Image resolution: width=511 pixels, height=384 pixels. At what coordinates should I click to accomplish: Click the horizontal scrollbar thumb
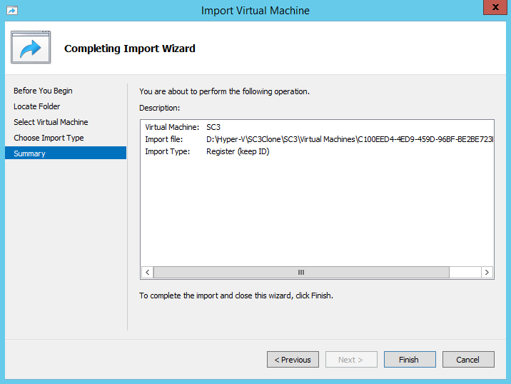click(x=301, y=272)
